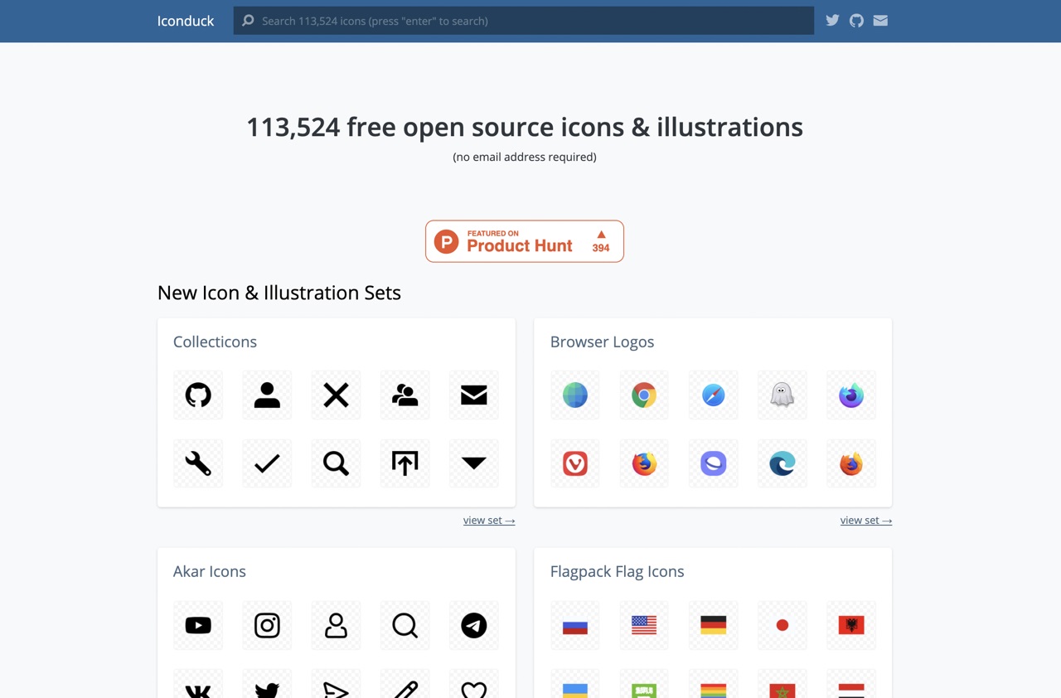Image resolution: width=1061 pixels, height=698 pixels.
Task: Click the "New Icon & Illustration Sets" heading
Action: click(279, 293)
